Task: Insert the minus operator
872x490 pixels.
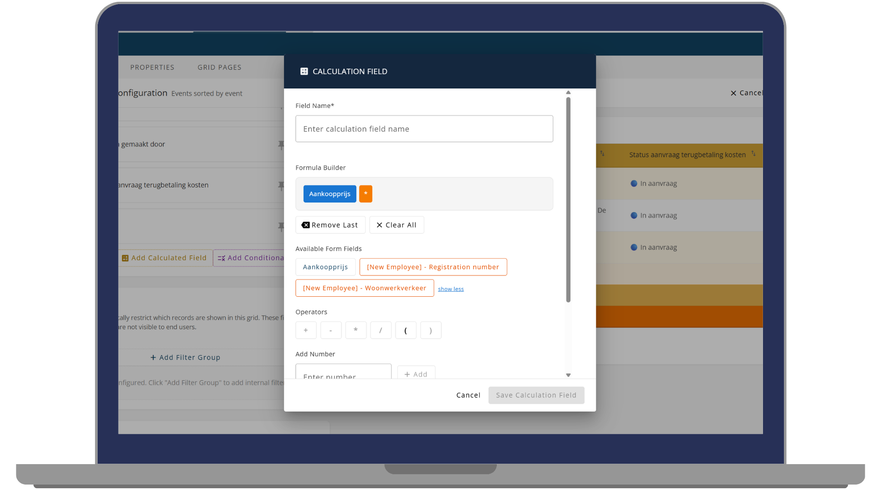Action: pos(331,330)
